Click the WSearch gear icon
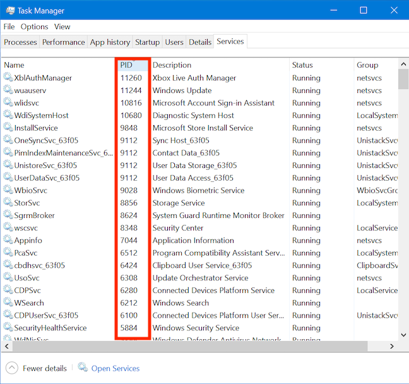Screen dimensions: 409x384 pos(8,303)
